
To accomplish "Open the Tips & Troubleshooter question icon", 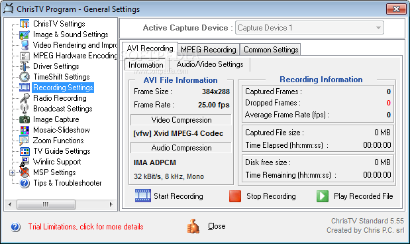I will pos(25,183).
